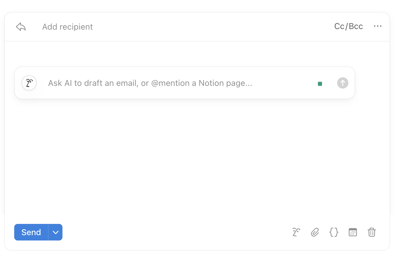This screenshot has height=263, width=399.
Task: Expand the Send button dropdown chevron
Action: tap(55, 232)
